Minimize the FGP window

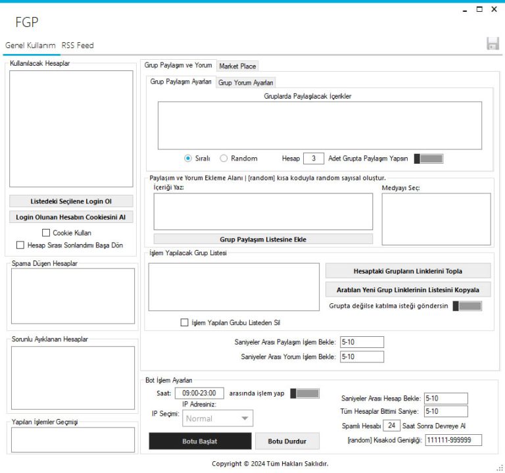coord(465,10)
